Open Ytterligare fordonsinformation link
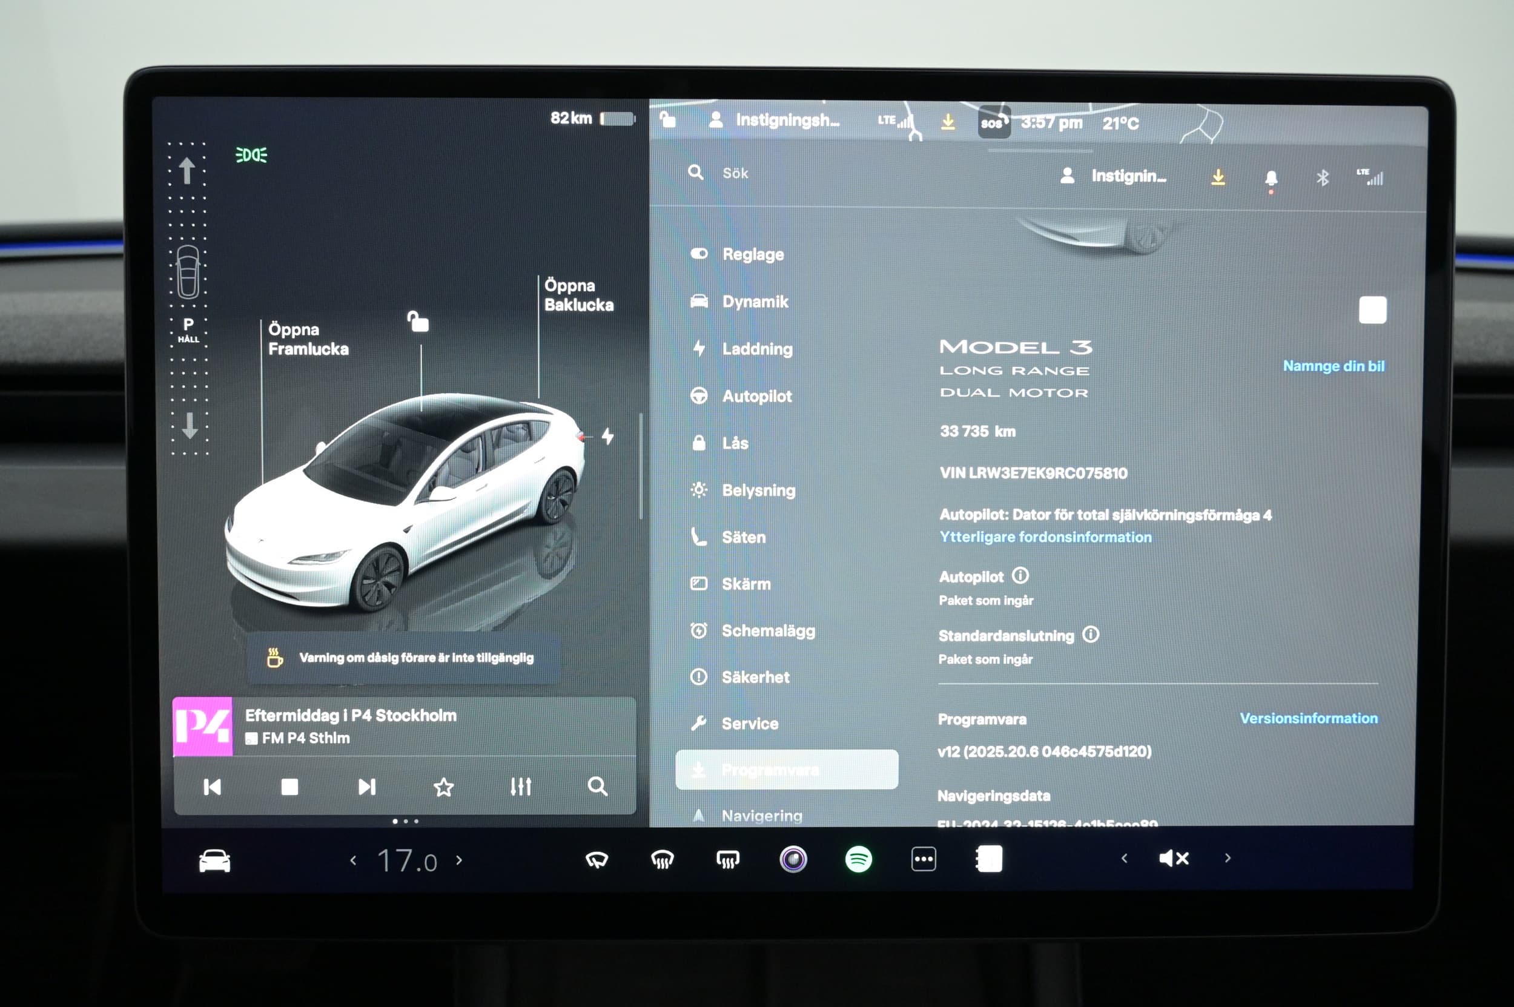The image size is (1514, 1007). (1045, 537)
